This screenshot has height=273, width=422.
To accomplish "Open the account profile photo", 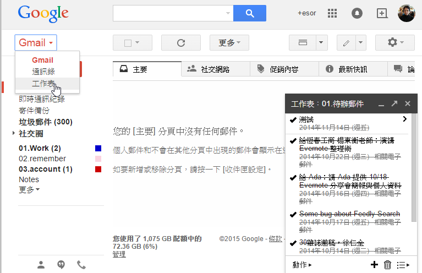I will pos(407,13).
